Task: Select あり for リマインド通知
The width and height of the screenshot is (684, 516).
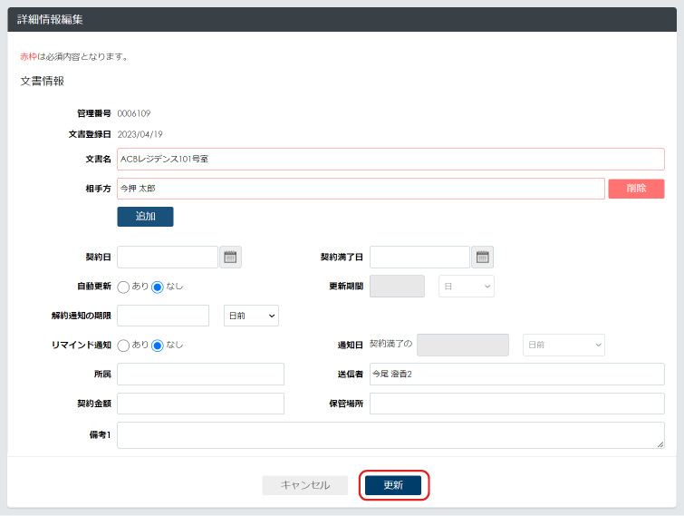Action: (124, 345)
